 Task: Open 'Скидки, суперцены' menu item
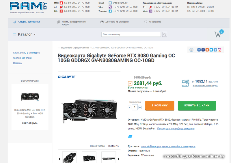(x=29, y=22)
